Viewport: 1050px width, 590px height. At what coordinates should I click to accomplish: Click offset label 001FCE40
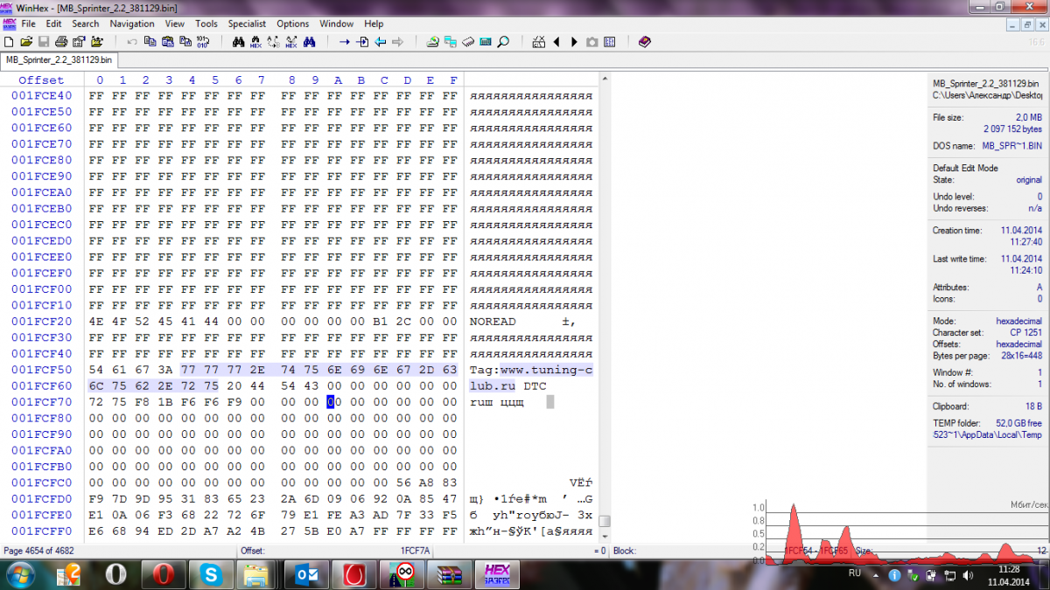click(x=42, y=96)
